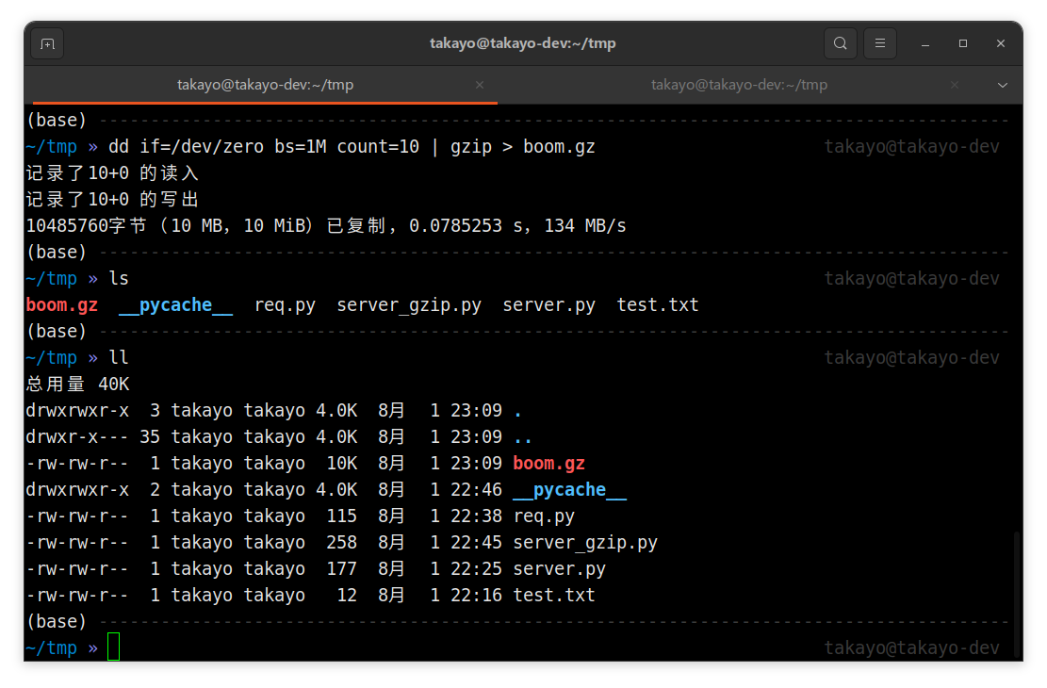This screenshot has width=1047, height=688.
Task: Minimize the terminal window
Action: (926, 43)
